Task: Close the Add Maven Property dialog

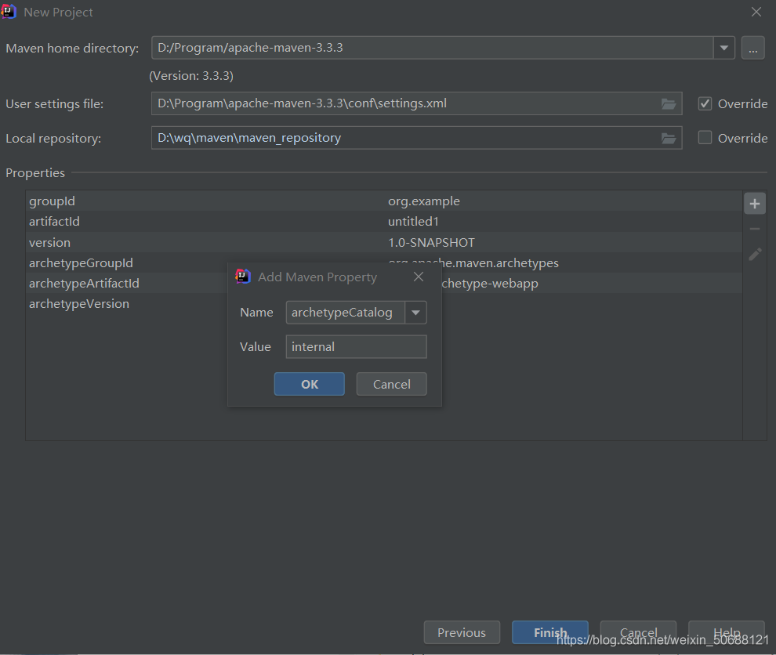Action: (x=419, y=277)
